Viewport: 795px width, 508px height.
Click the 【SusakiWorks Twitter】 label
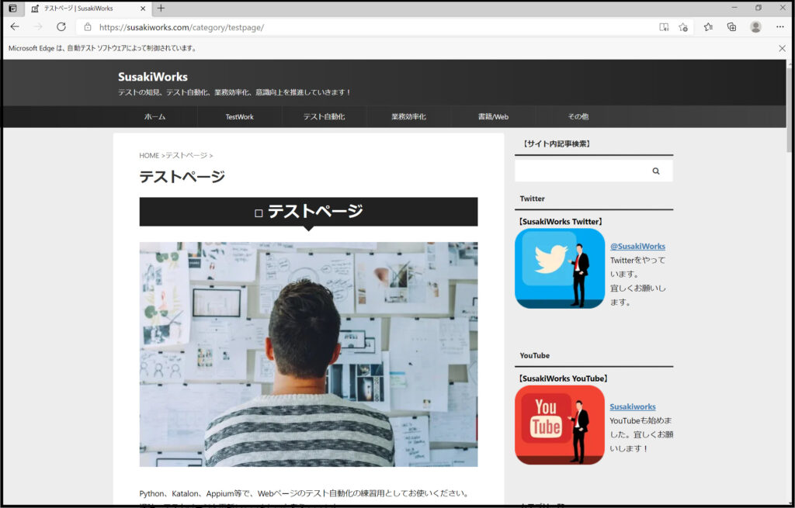coord(560,221)
